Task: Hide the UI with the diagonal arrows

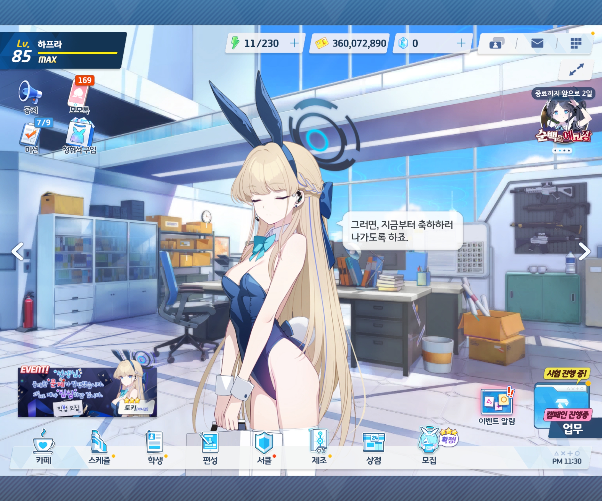Action: [x=576, y=70]
